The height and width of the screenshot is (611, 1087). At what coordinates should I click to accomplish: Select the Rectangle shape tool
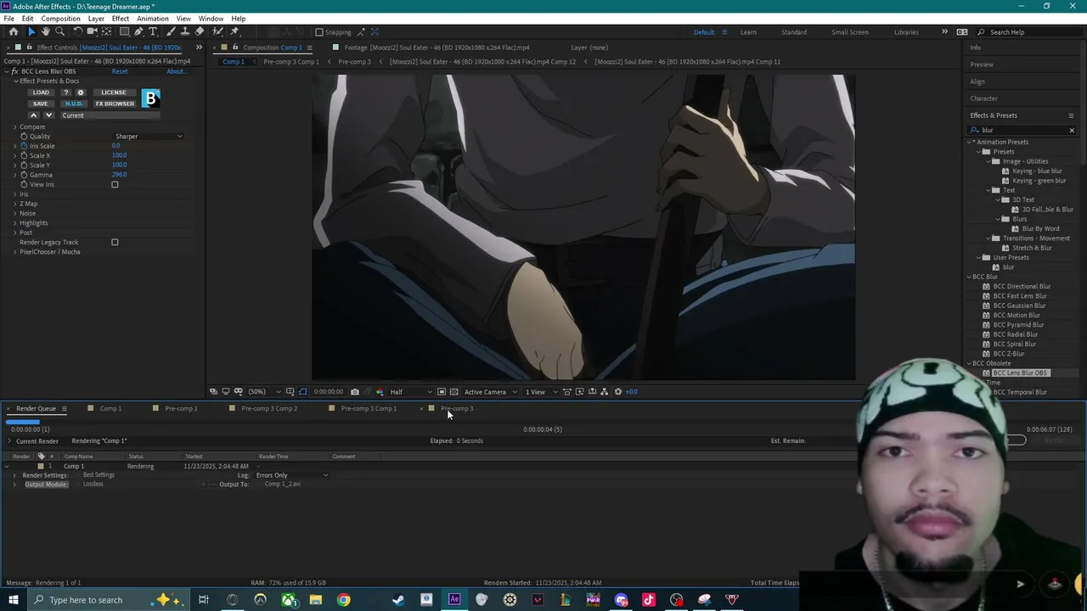(x=124, y=31)
